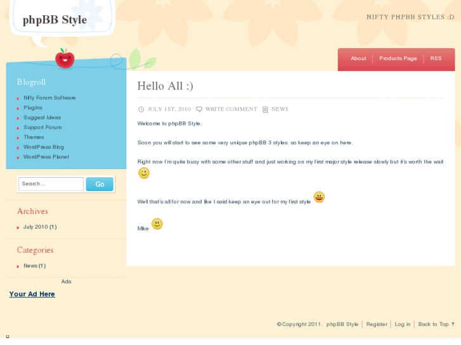Click the Your Ad Here link
This screenshot has width=461, height=345.
tap(32, 294)
